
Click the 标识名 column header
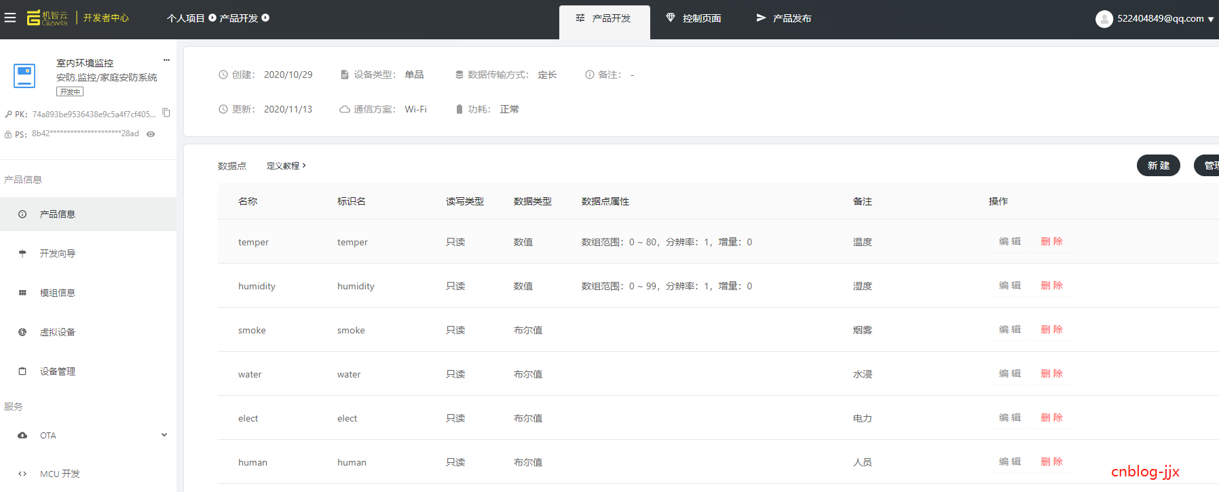pyautogui.click(x=352, y=201)
